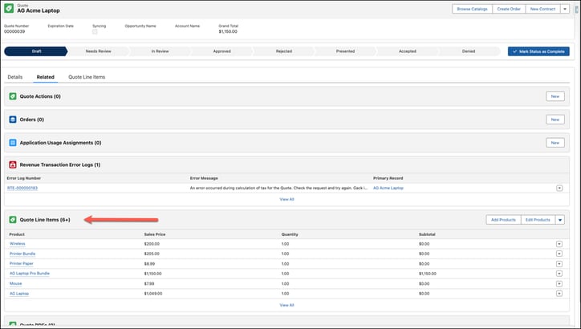Click the Quote Actions section icon
Image resolution: width=581 pixels, height=329 pixels.
(13, 96)
